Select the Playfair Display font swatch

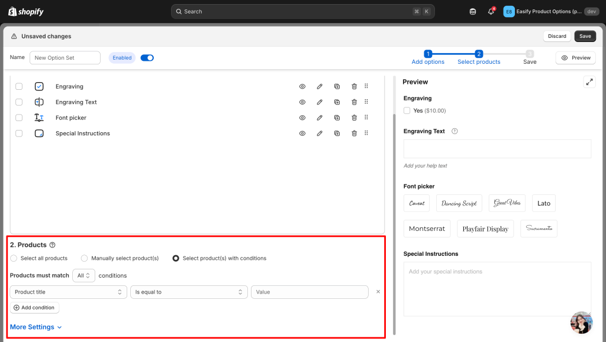pyautogui.click(x=485, y=229)
